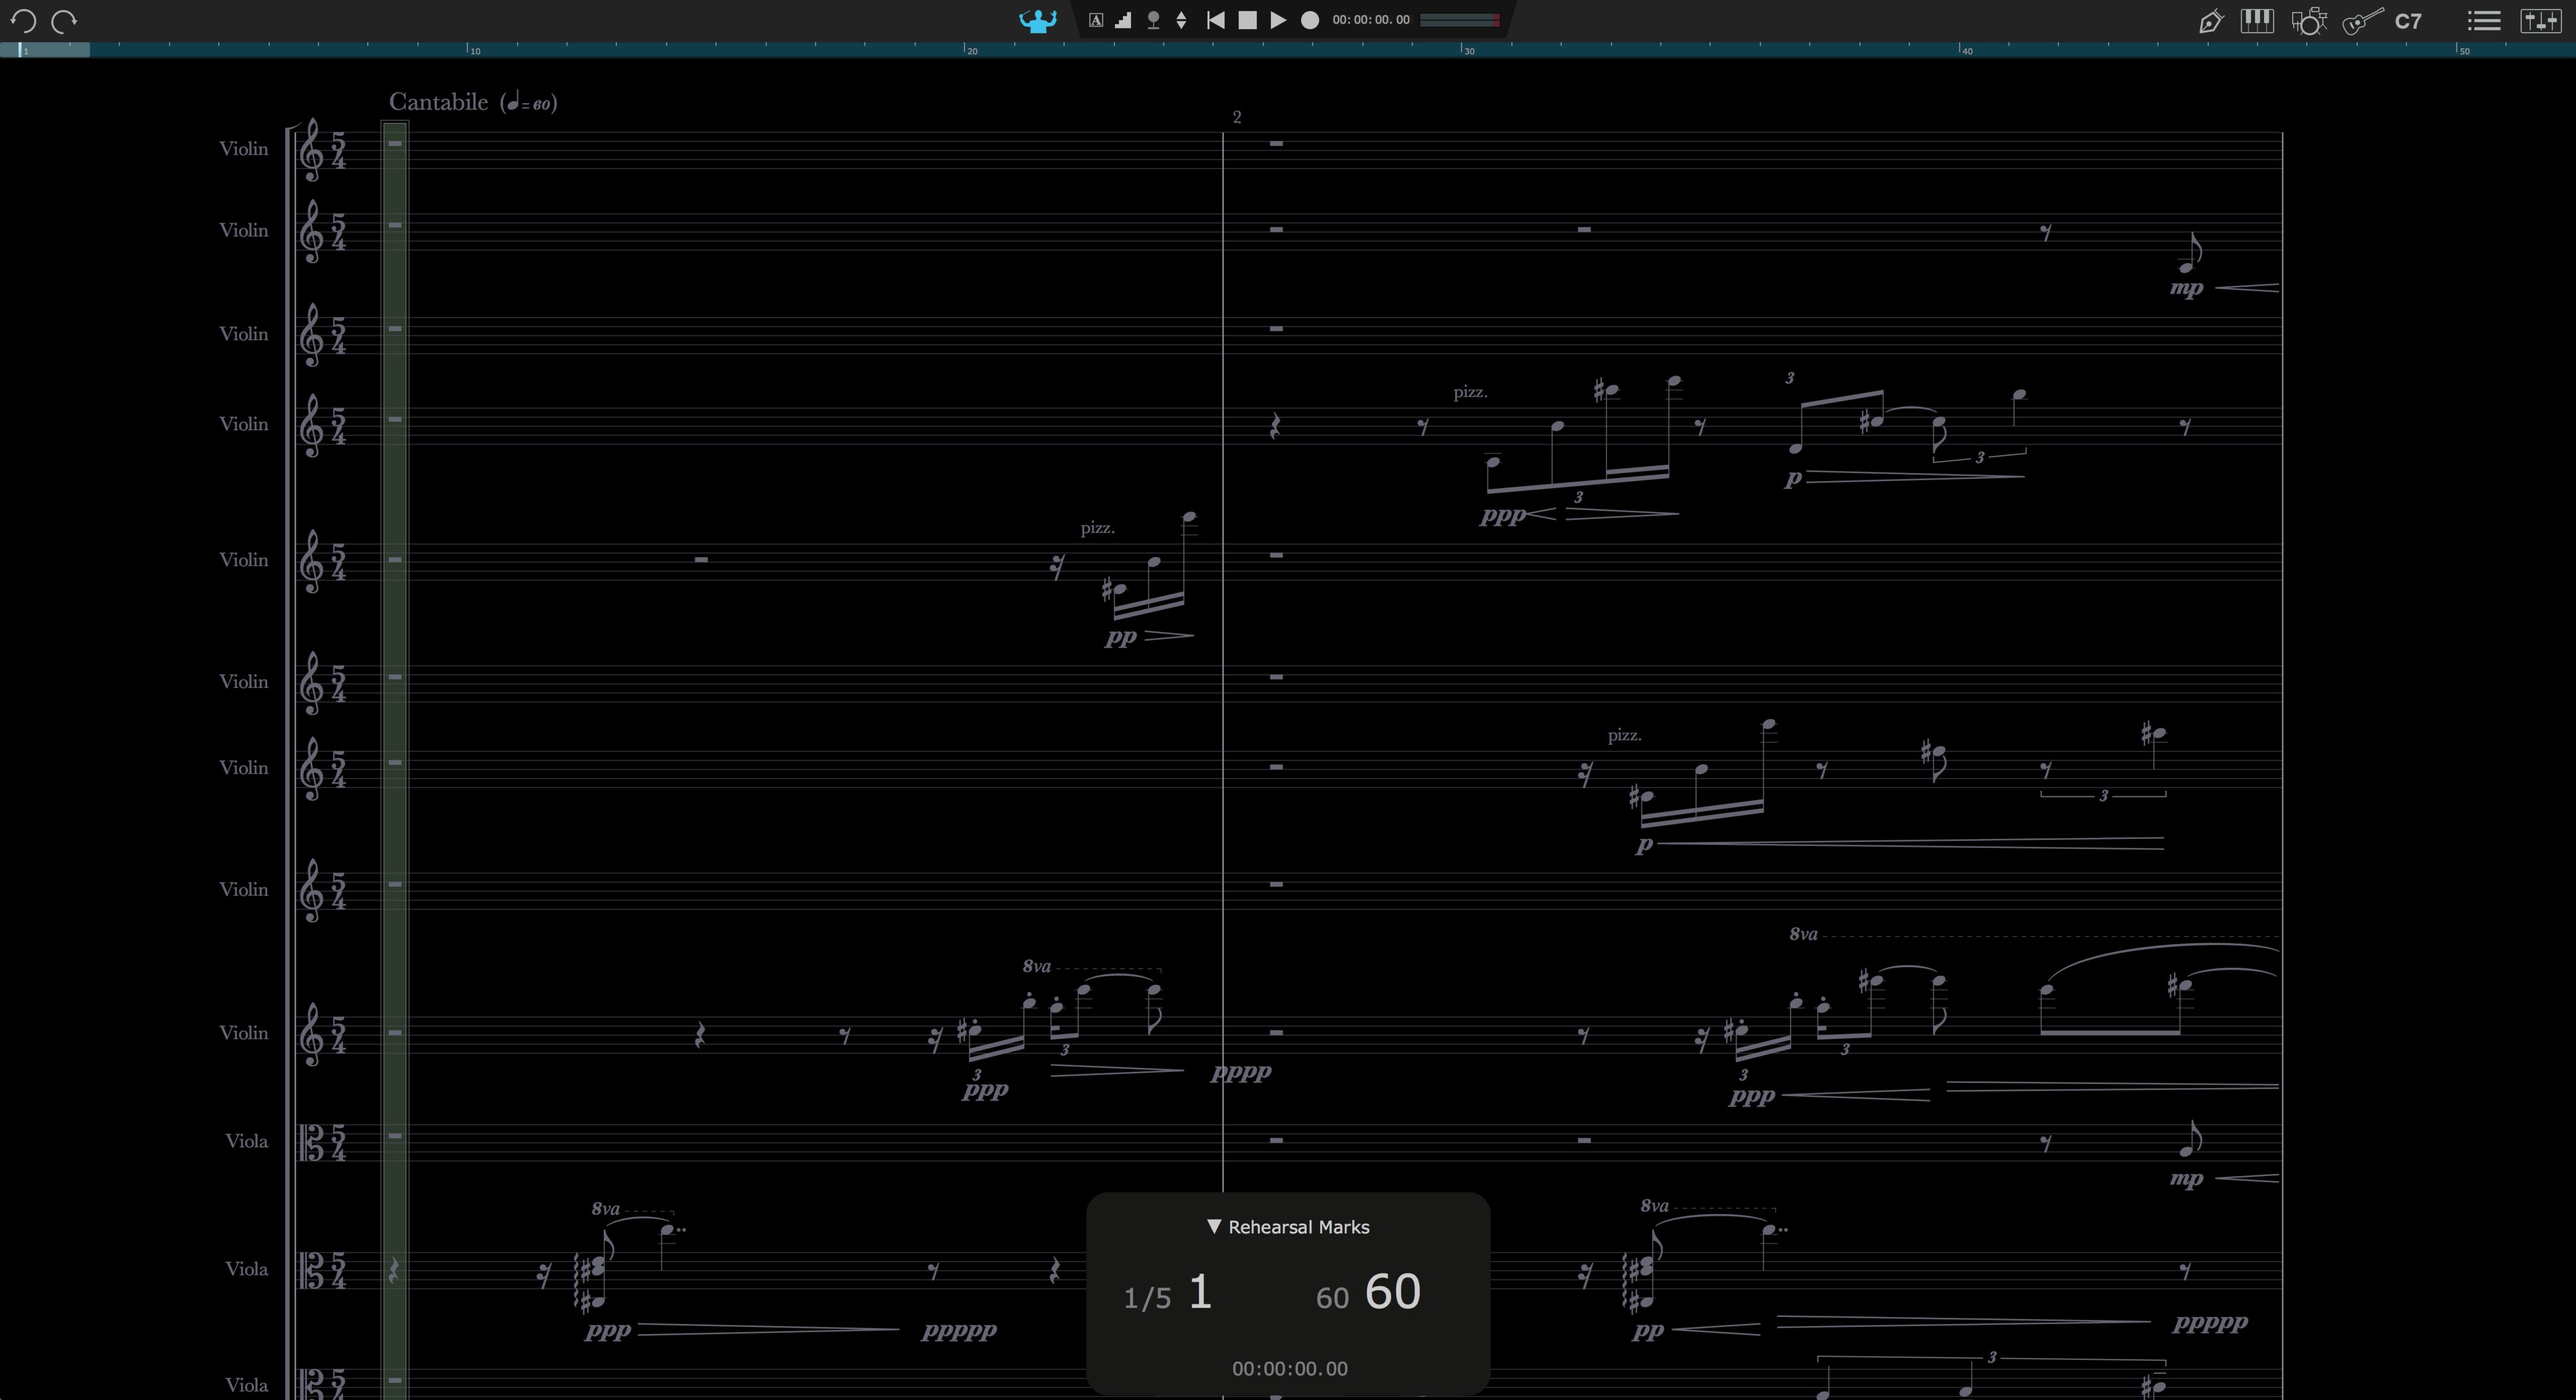Select the pen writing tool
Viewport: 2576px width, 1400px height.
[x=2212, y=21]
